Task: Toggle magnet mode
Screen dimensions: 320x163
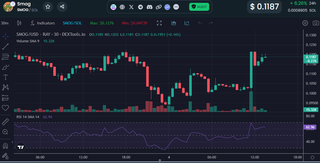Action: click(5, 146)
